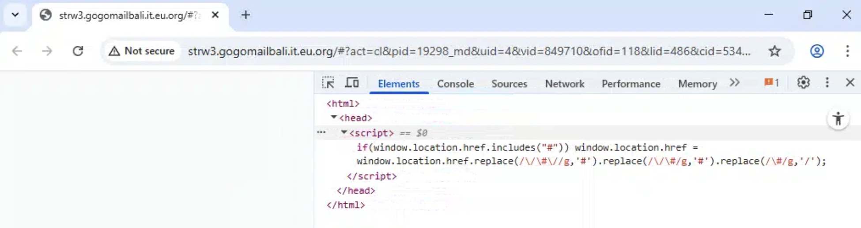Open DevTools settings gear
The width and height of the screenshot is (861, 228).
(803, 82)
